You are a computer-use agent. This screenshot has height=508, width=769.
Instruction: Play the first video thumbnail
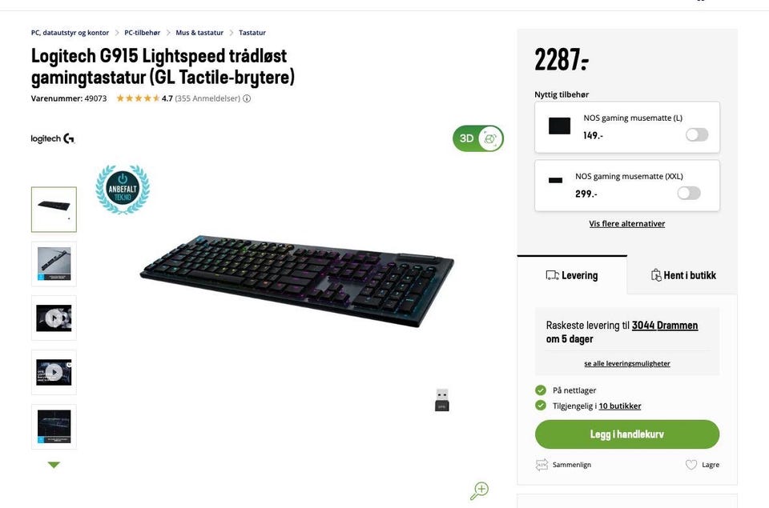pos(54,318)
